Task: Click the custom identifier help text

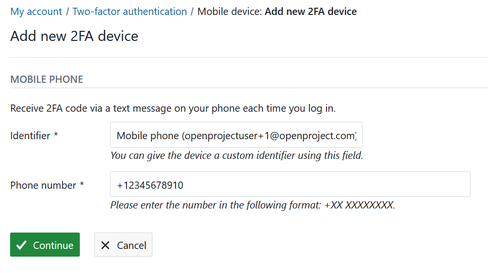Action: (x=236, y=156)
